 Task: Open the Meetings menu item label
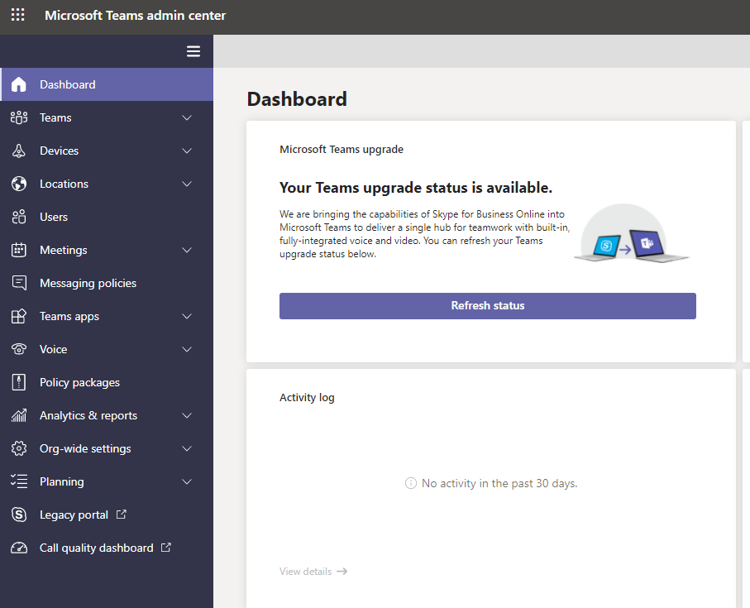(x=64, y=250)
